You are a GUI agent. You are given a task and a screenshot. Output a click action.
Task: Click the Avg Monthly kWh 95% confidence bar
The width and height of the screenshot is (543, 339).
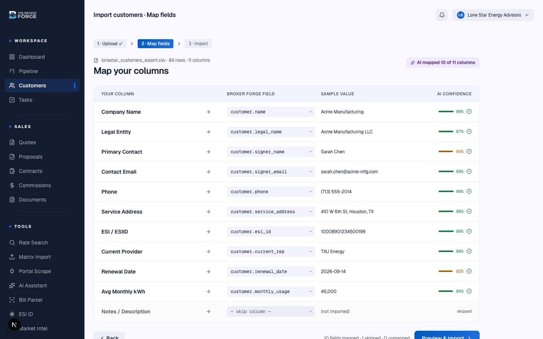[x=446, y=291]
